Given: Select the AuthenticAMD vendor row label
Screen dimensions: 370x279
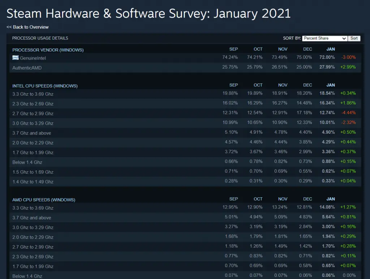Looking at the screenshot, I should point(27,68).
